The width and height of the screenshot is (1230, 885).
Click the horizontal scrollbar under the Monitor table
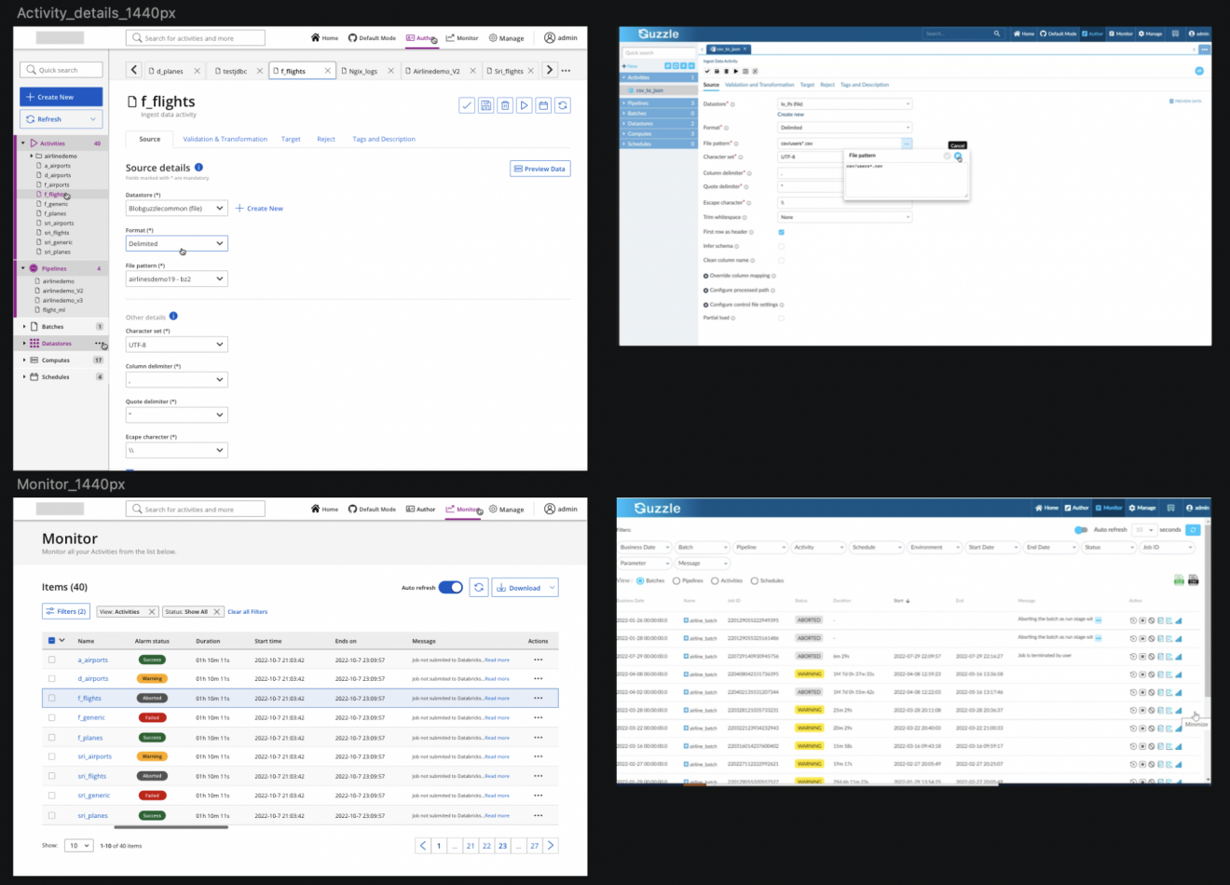(x=171, y=827)
